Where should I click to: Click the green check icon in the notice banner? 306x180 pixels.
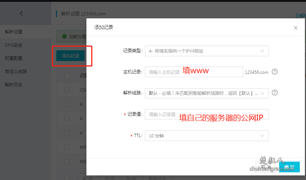coord(64,36)
